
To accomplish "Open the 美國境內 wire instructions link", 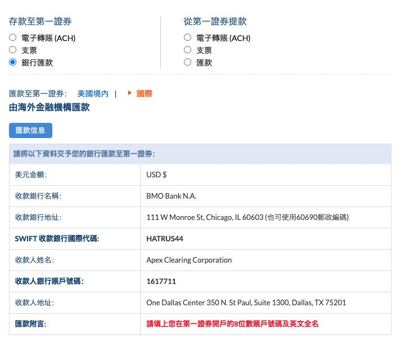I will (x=93, y=94).
